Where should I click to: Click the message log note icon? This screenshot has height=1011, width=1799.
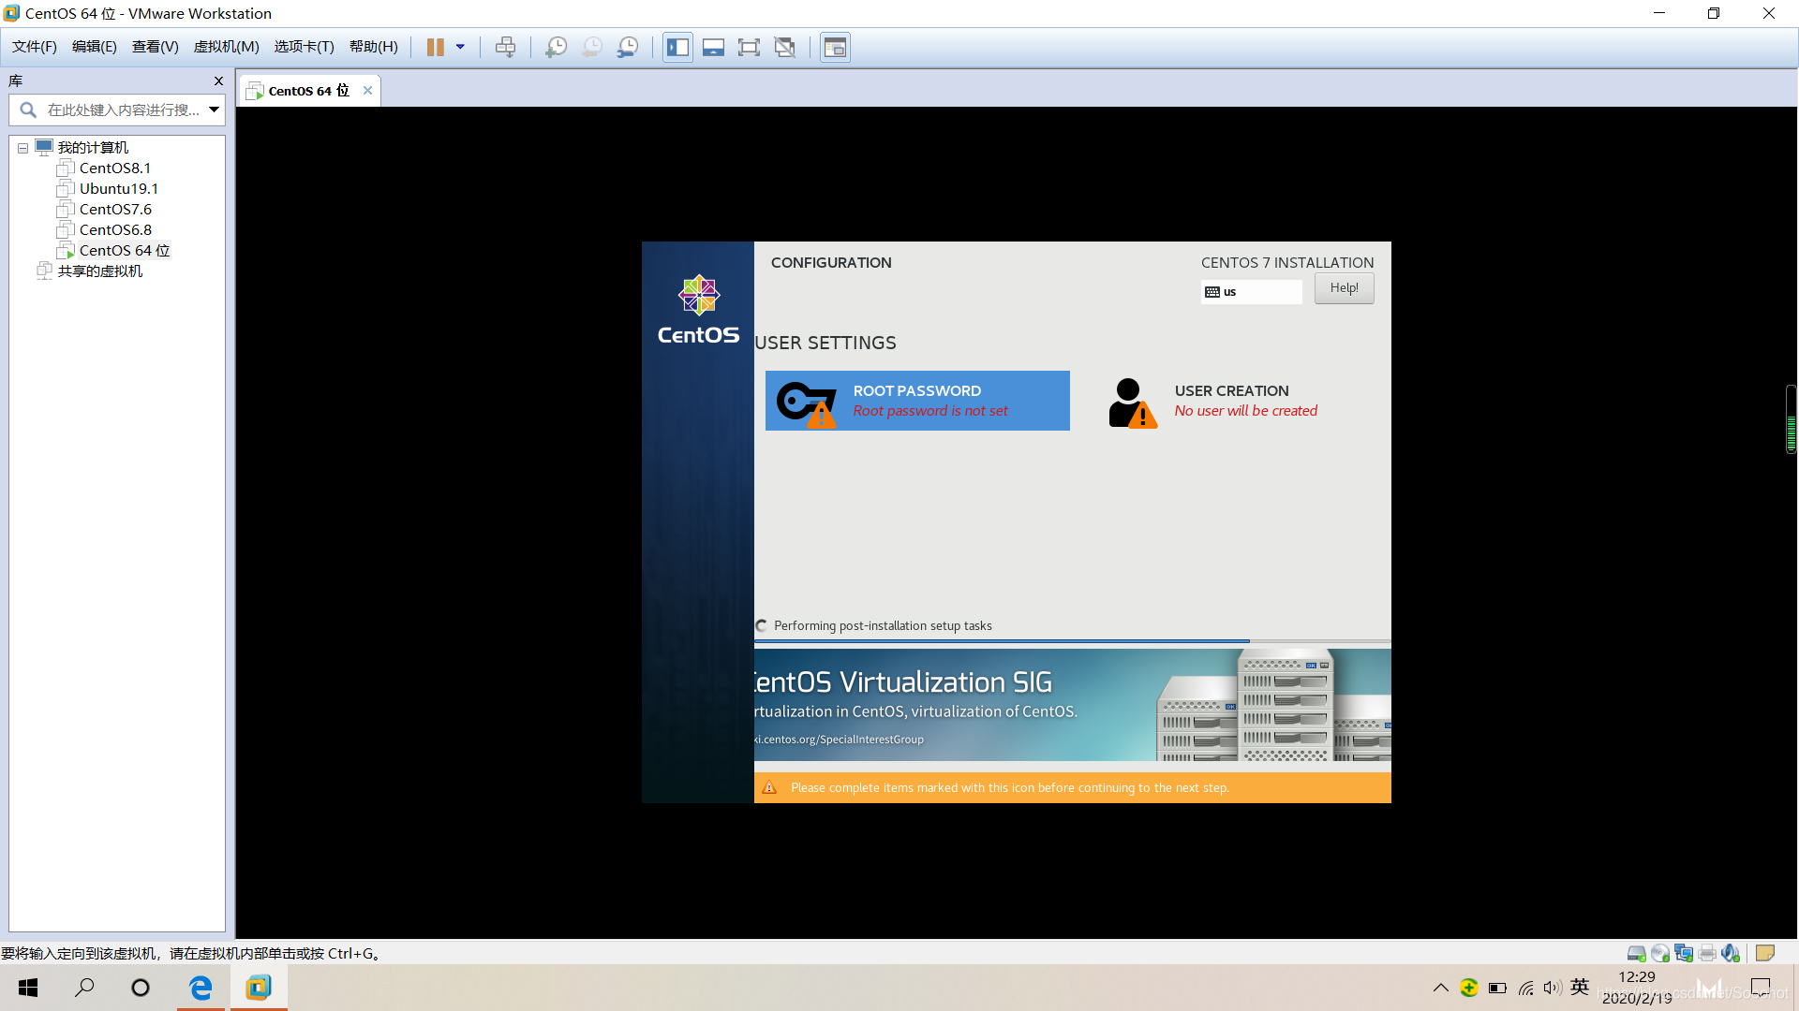[1765, 953]
